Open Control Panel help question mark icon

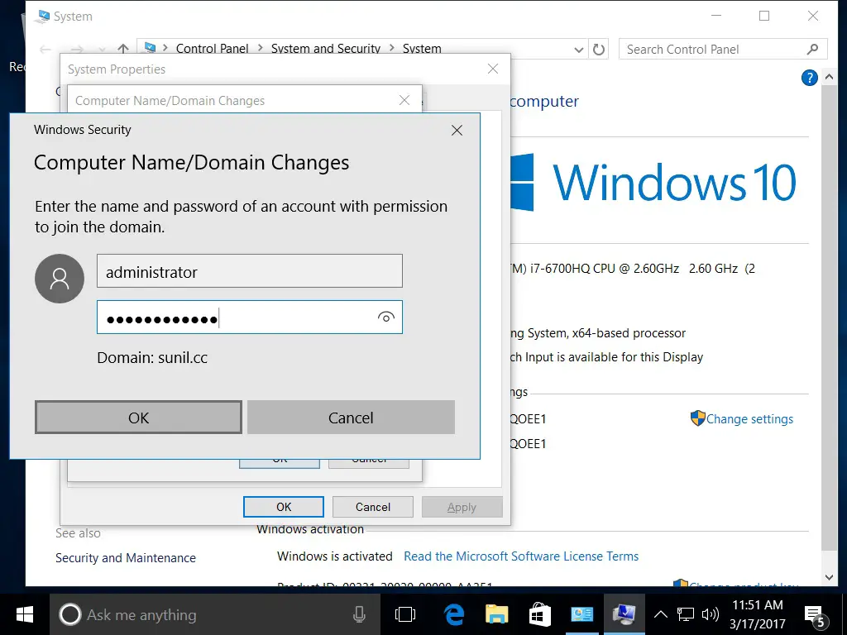pyautogui.click(x=809, y=78)
